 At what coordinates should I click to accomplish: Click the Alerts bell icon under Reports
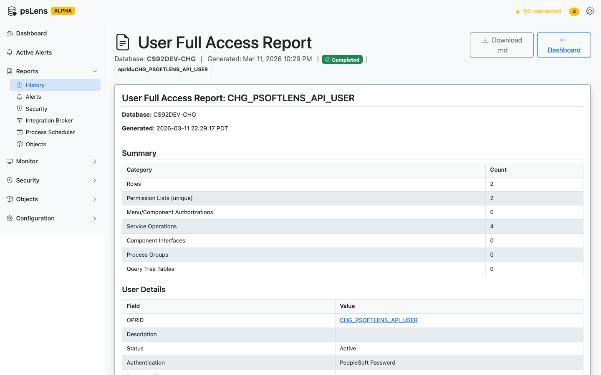(20, 97)
